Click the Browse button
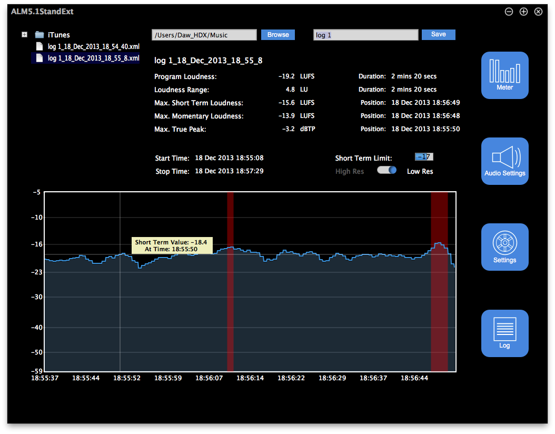Screen dimensions: 555x434 coord(278,35)
